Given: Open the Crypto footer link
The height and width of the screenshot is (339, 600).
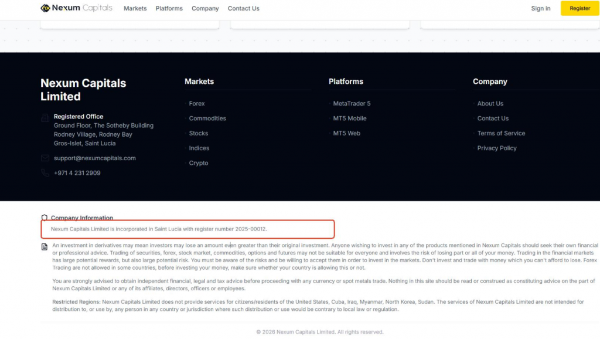Looking at the screenshot, I should pos(199,163).
